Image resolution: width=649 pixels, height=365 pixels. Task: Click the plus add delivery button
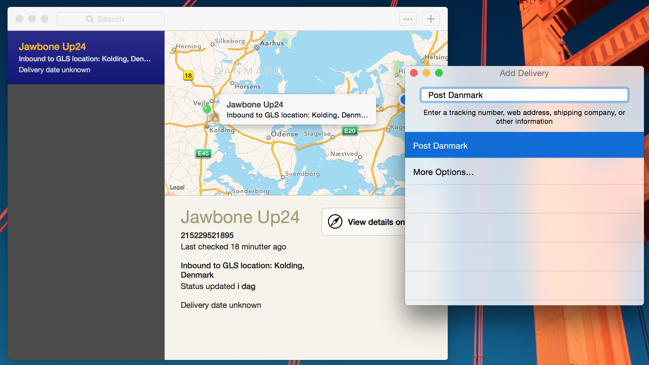[430, 19]
